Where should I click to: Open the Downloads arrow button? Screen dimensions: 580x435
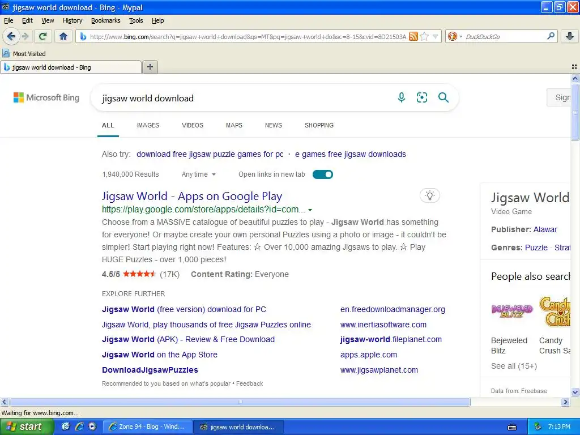coord(570,36)
